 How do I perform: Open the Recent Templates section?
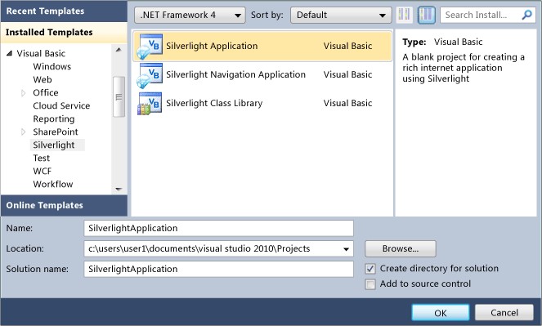point(64,11)
